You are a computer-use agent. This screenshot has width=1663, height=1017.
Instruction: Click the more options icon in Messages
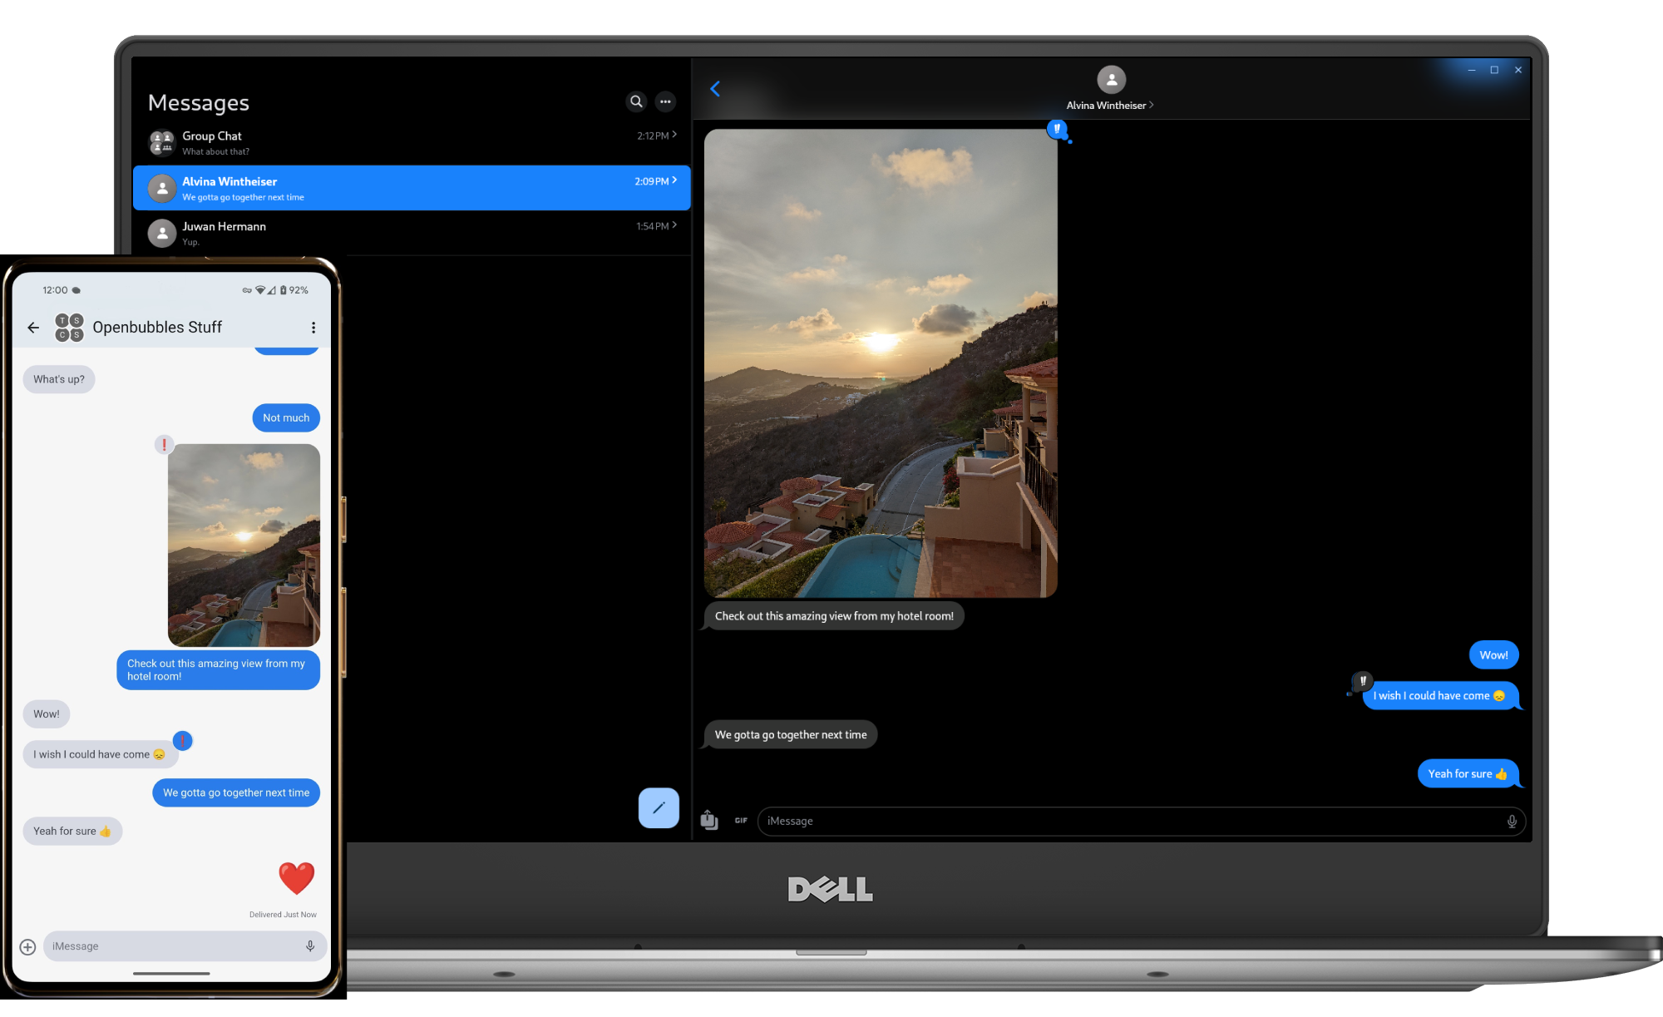coord(664,102)
